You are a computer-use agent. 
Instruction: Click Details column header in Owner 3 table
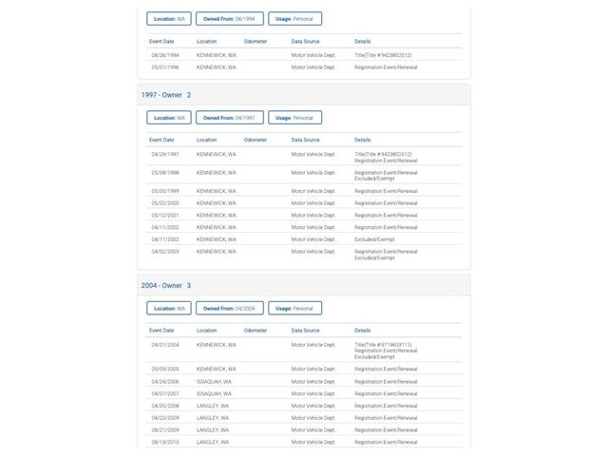[362, 331]
